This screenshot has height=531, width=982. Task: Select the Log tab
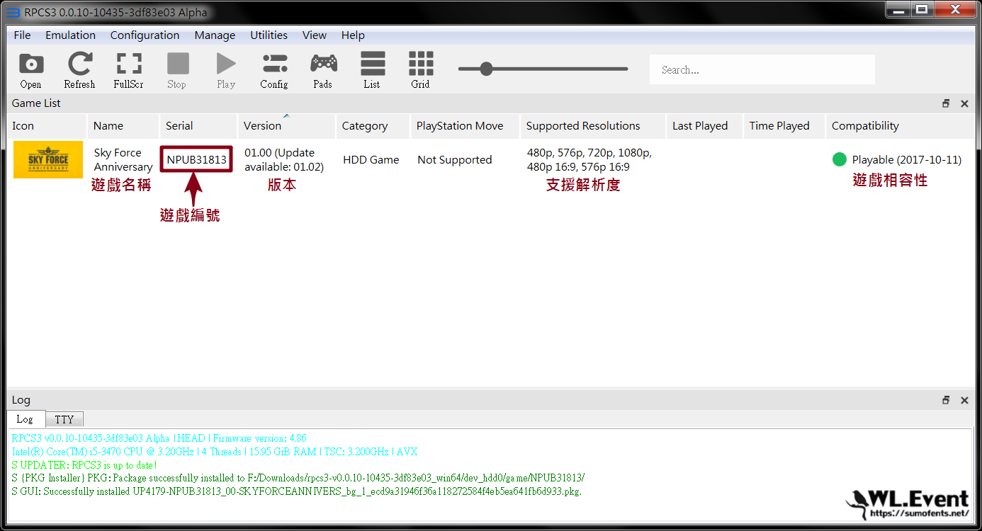click(x=25, y=418)
